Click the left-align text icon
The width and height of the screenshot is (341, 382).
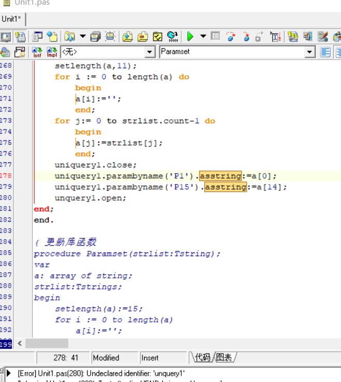coord(325,52)
